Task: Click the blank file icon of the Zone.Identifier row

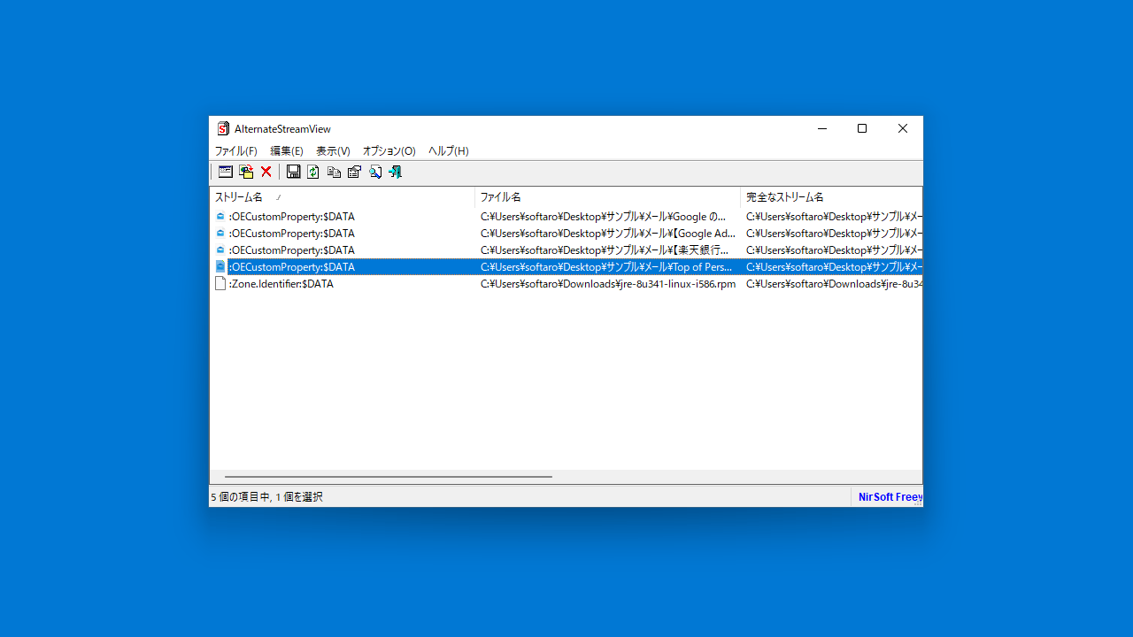Action: [220, 284]
